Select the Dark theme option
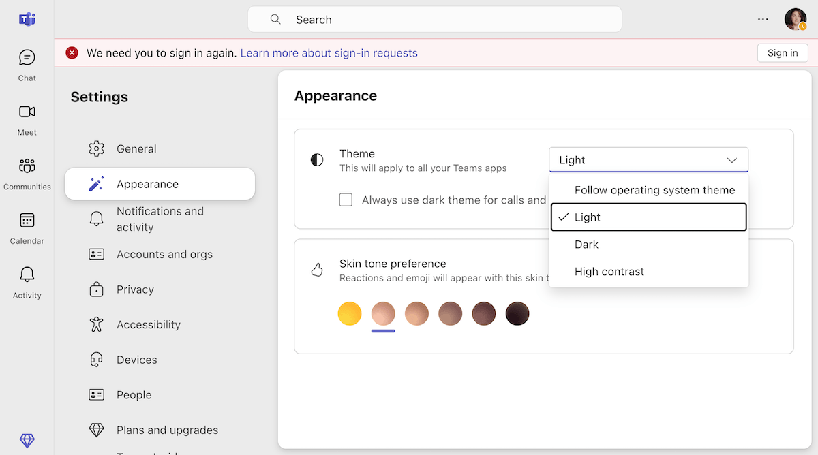The width and height of the screenshot is (818, 455). point(648,245)
